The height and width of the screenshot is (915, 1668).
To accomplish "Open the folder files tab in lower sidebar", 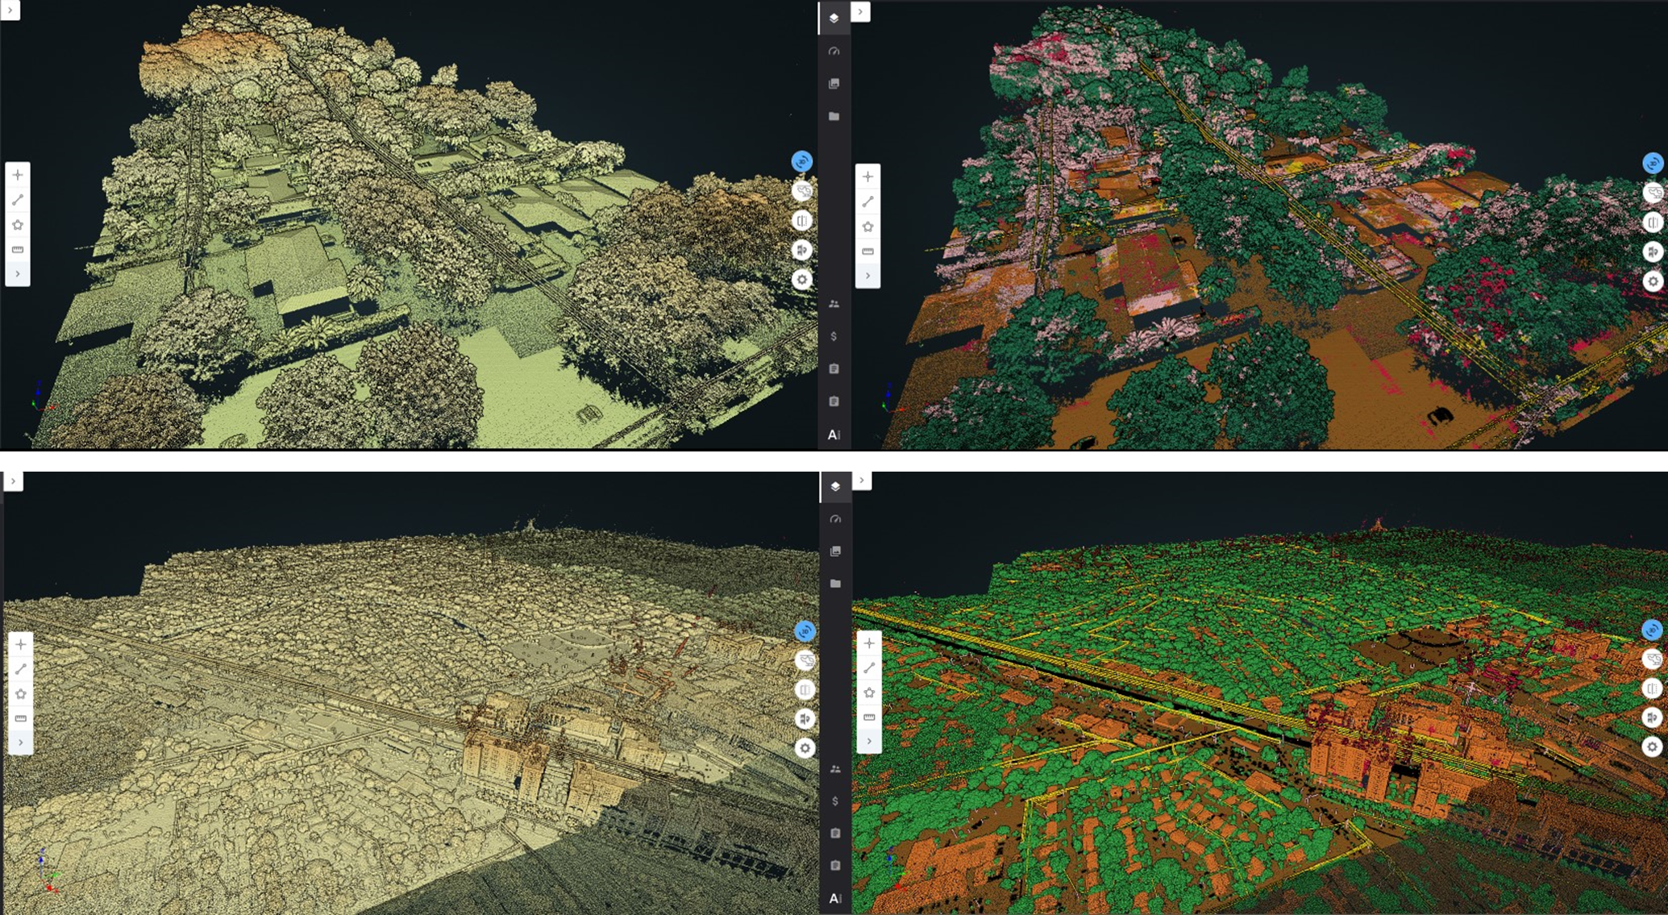I will (835, 584).
